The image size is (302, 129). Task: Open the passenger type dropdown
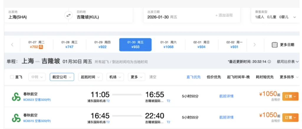point(275,17)
